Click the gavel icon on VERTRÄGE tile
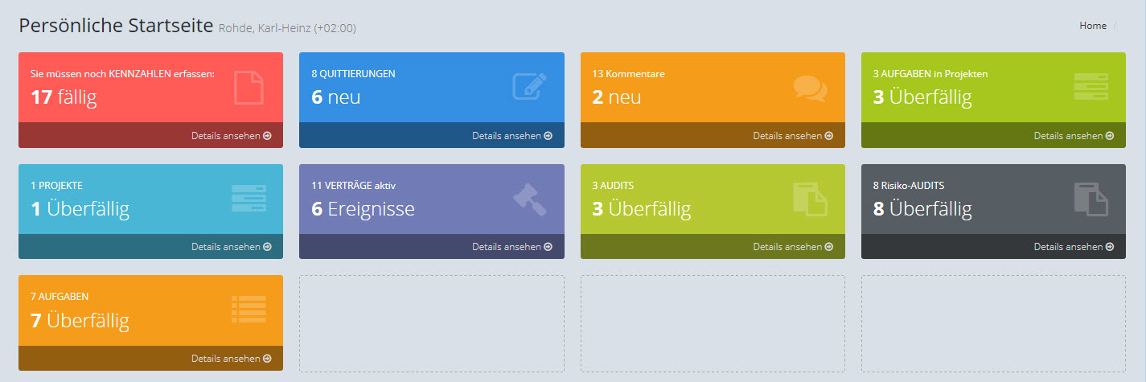The width and height of the screenshot is (1146, 382). [529, 199]
